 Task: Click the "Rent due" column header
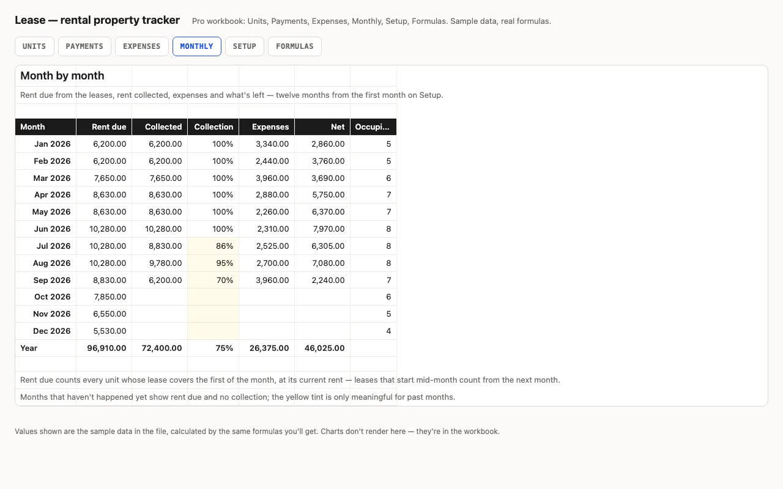[104, 127]
